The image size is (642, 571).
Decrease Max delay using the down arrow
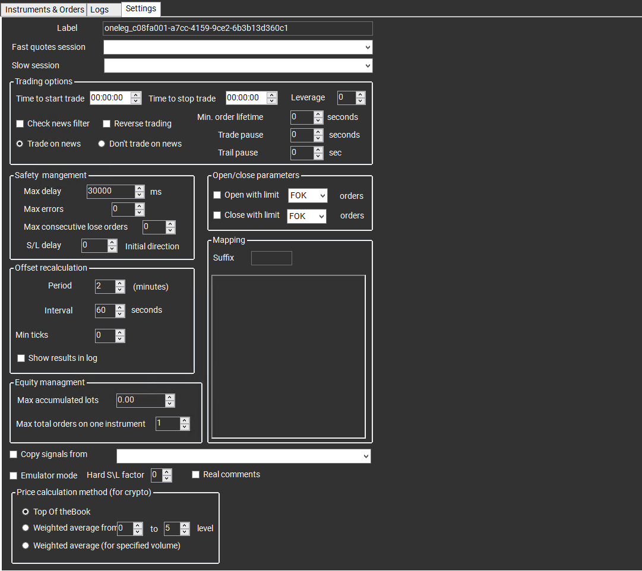point(140,195)
